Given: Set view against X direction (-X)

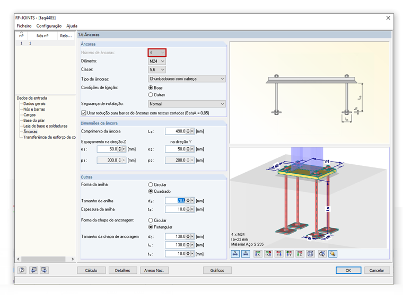Looking at the screenshot, I should (x=268, y=254).
